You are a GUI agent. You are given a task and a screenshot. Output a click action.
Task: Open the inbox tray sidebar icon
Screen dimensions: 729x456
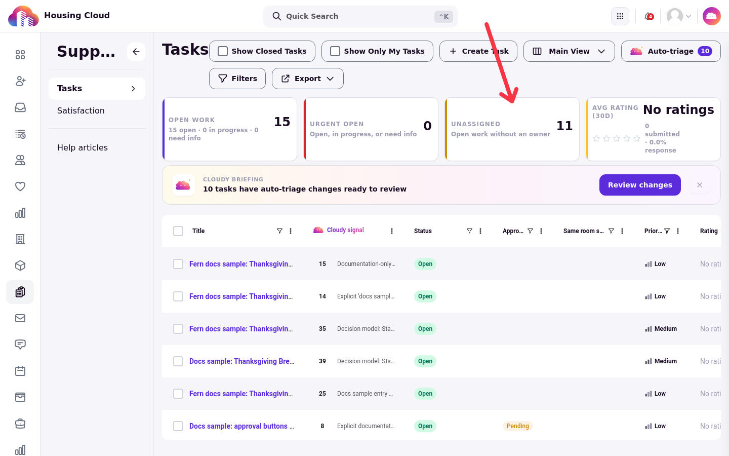(20, 107)
